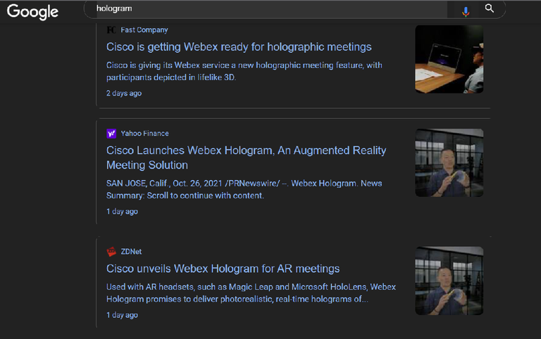Start voice search with microphone icon
The height and width of the screenshot is (339, 541).
tap(466, 11)
